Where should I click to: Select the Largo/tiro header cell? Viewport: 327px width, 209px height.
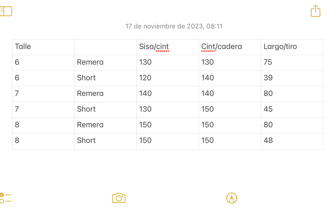coord(292,47)
